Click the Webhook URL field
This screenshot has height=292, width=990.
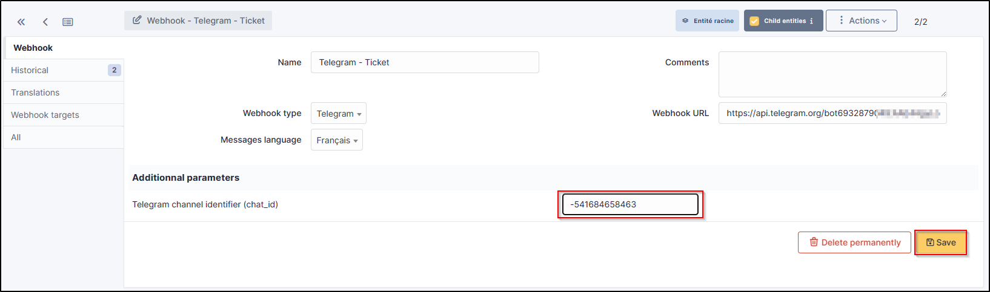[x=832, y=113]
